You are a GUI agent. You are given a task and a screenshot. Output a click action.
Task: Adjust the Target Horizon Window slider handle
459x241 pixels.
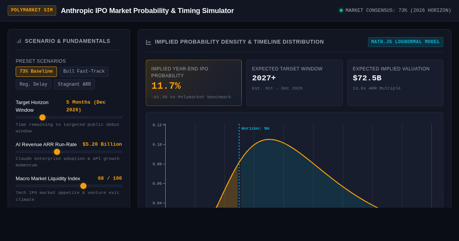42,117
